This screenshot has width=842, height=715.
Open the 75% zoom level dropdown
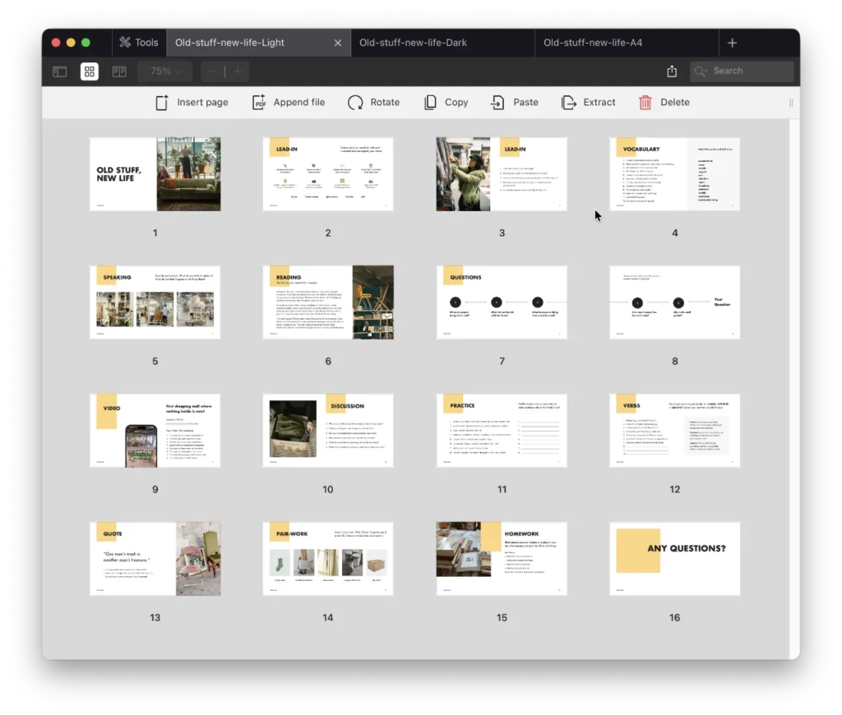pos(165,71)
